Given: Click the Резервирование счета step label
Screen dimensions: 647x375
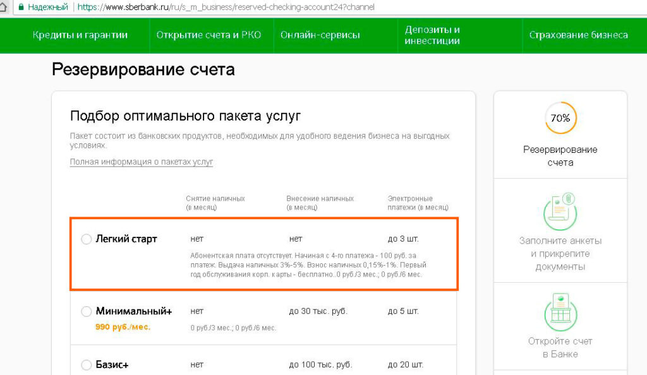Looking at the screenshot, I should (560, 156).
